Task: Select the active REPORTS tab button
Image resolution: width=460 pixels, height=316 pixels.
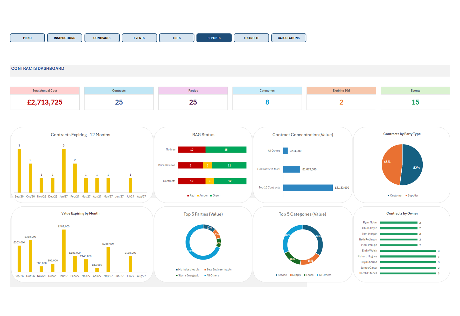Action: (x=214, y=38)
